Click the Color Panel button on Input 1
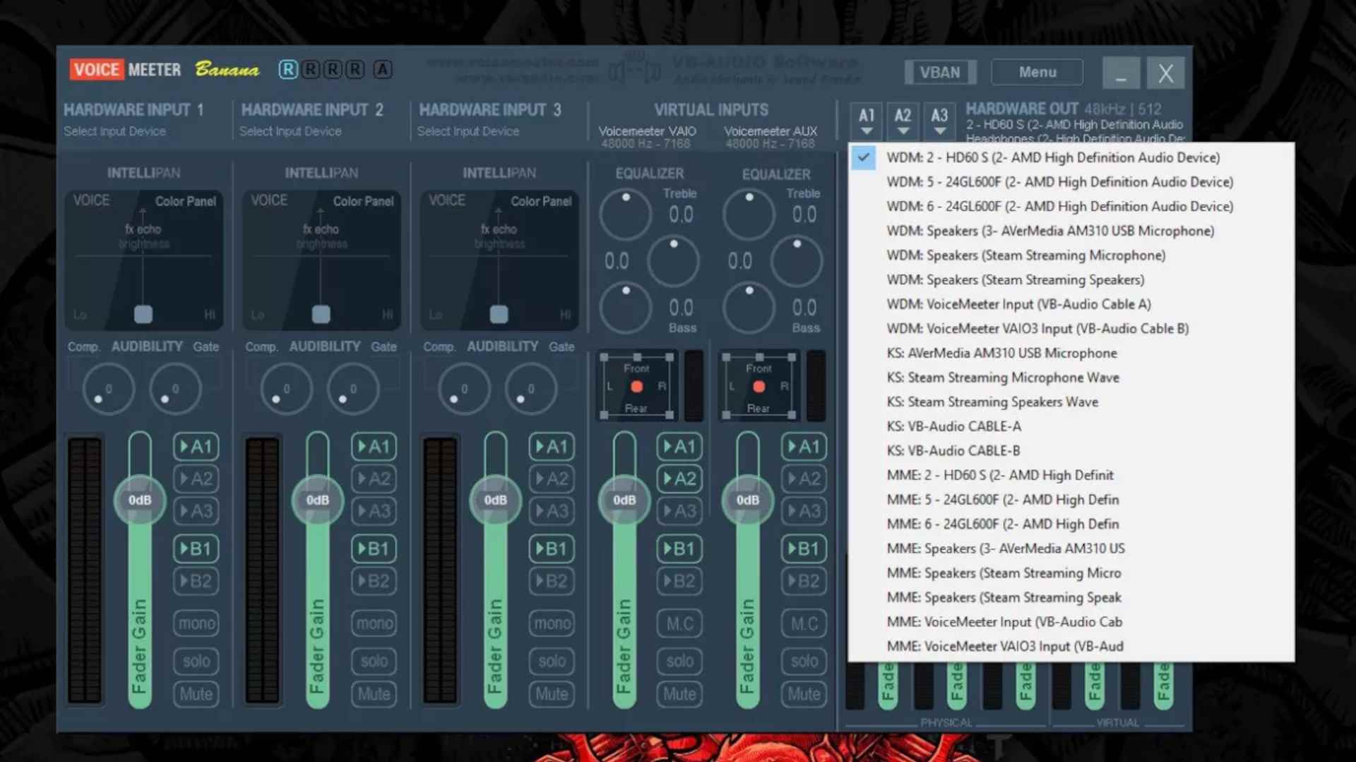Screen dimensions: 1356x762 tap(184, 200)
